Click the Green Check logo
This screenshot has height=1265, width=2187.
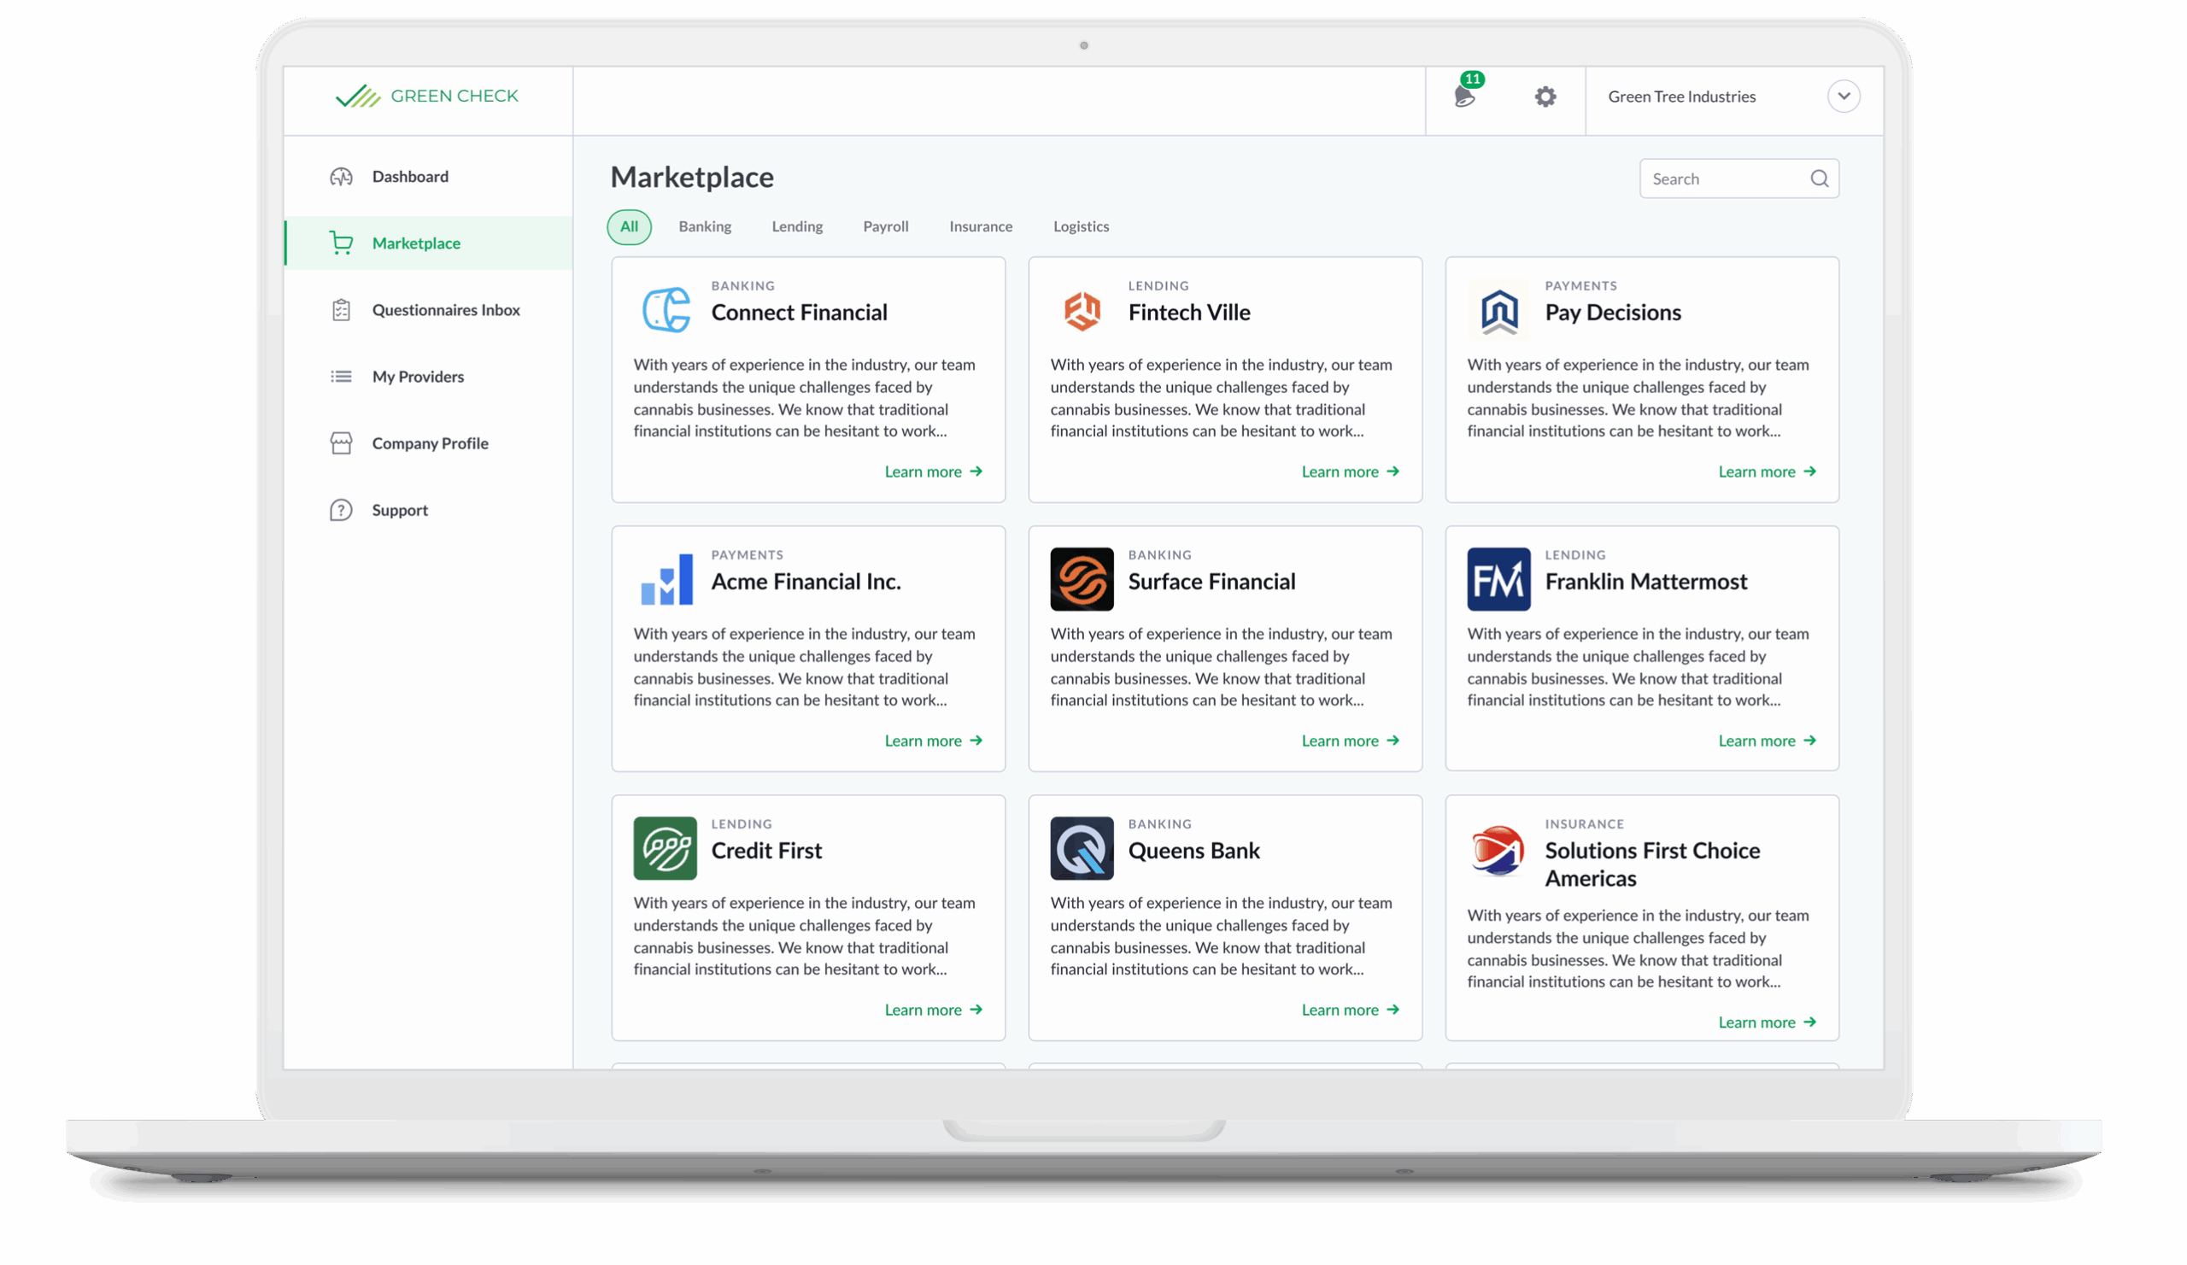[x=427, y=97]
